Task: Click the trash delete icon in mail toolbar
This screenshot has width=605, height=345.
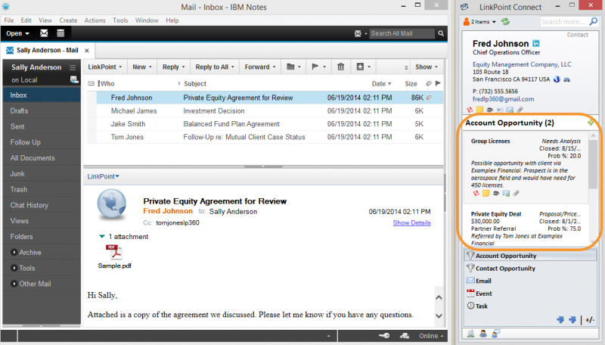Action: coord(341,67)
